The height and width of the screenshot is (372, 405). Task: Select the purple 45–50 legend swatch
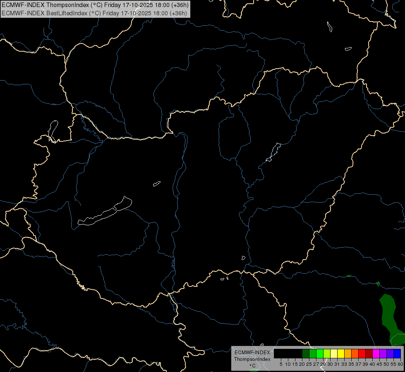click(x=383, y=353)
